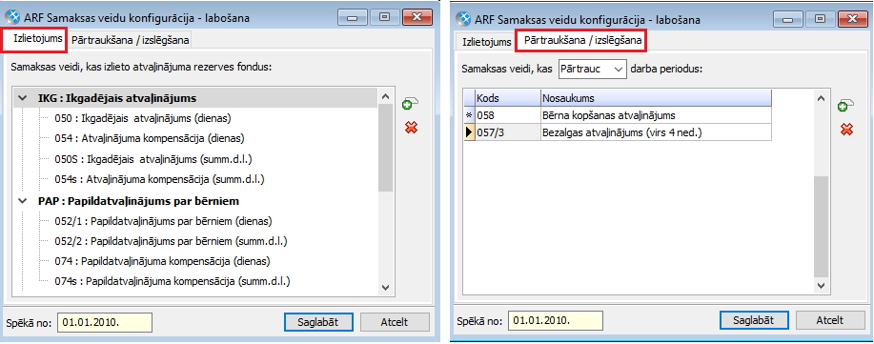Click new row asterisk marker for 058 row
Image resolution: width=874 pixels, height=344 pixels.
click(x=469, y=115)
